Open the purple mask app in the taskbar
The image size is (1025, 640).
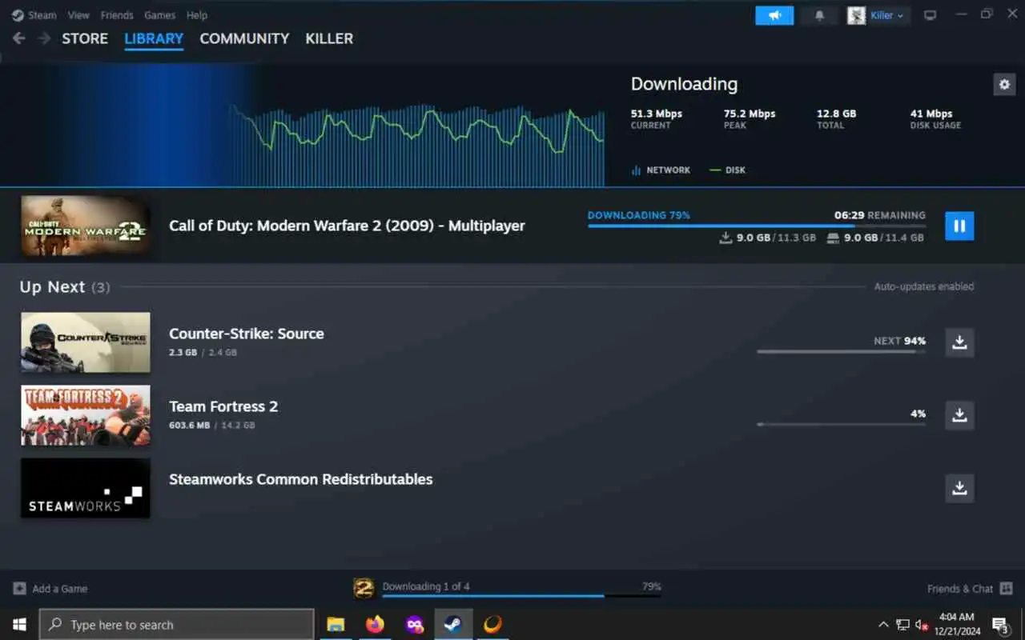click(414, 624)
